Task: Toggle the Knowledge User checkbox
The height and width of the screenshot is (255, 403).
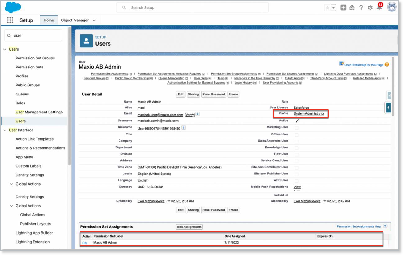Action: click(x=297, y=148)
